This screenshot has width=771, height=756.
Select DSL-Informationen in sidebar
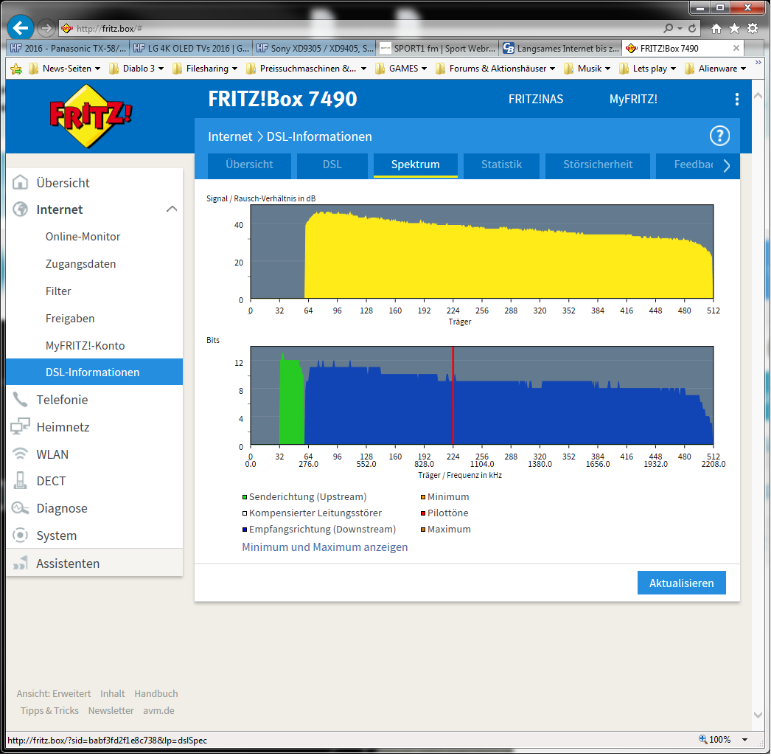tap(94, 372)
